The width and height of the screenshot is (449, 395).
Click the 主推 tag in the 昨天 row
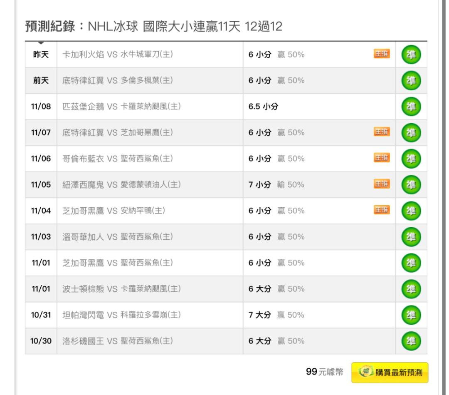point(382,54)
